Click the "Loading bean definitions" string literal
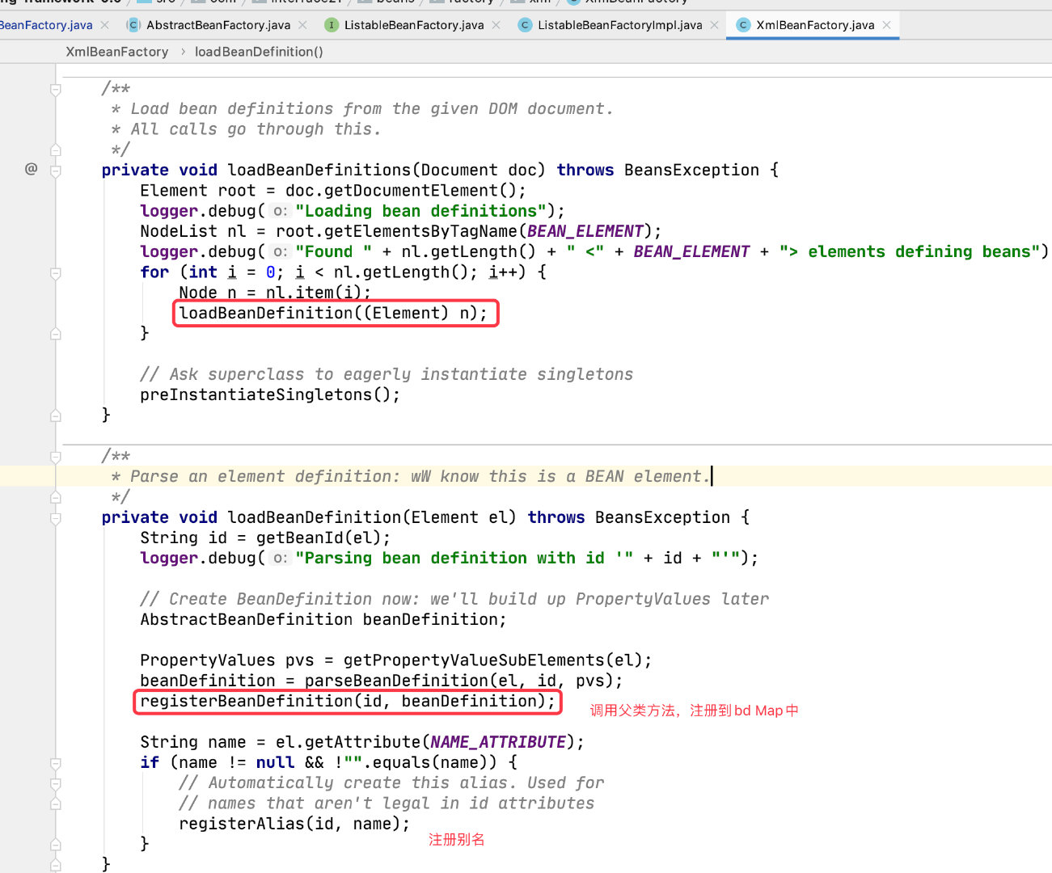The height and width of the screenshot is (873, 1052). point(421,211)
